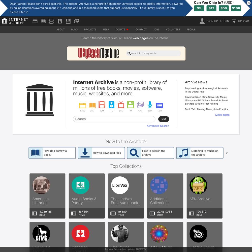Select the purple images icon labeled 4.7M
The image size is (252, 252).
140,105
